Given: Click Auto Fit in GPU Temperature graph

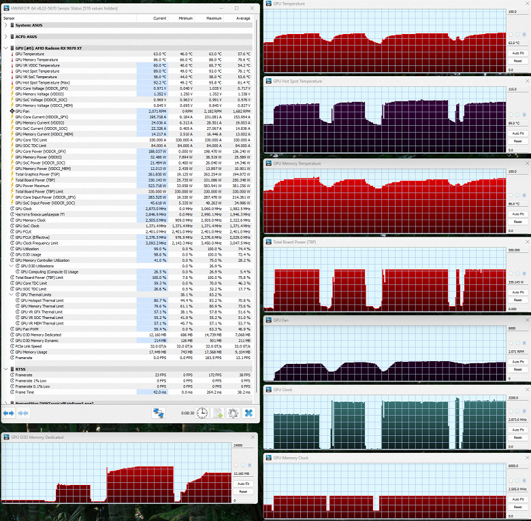Looking at the screenshot, I should tap(518, 53).
